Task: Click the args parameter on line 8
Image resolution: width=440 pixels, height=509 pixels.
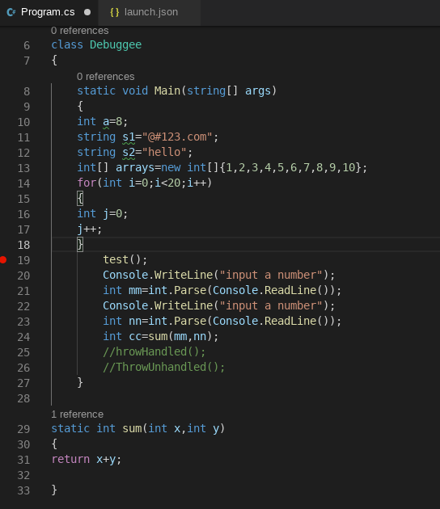Action: [258, 90]
